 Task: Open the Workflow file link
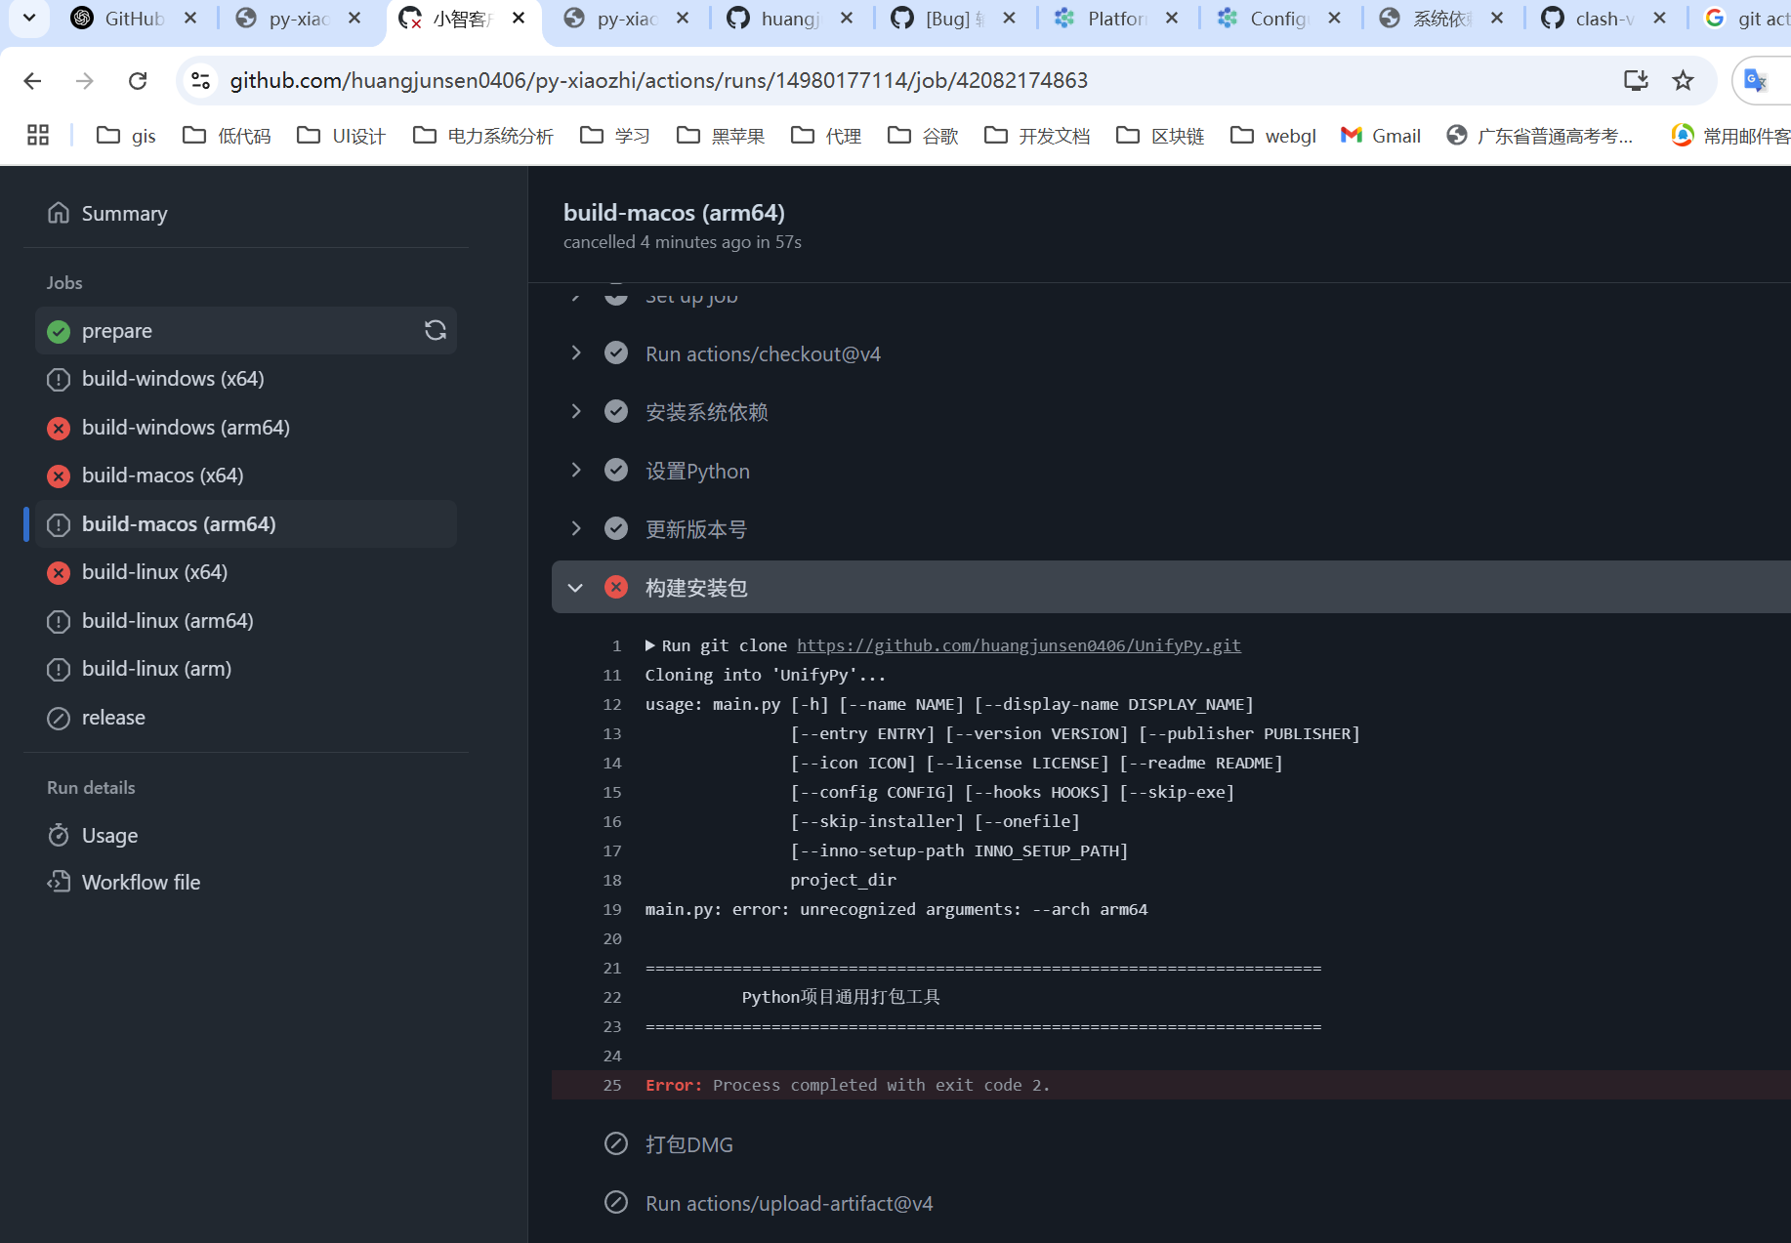pyautogui.click(x=141, y=883)
